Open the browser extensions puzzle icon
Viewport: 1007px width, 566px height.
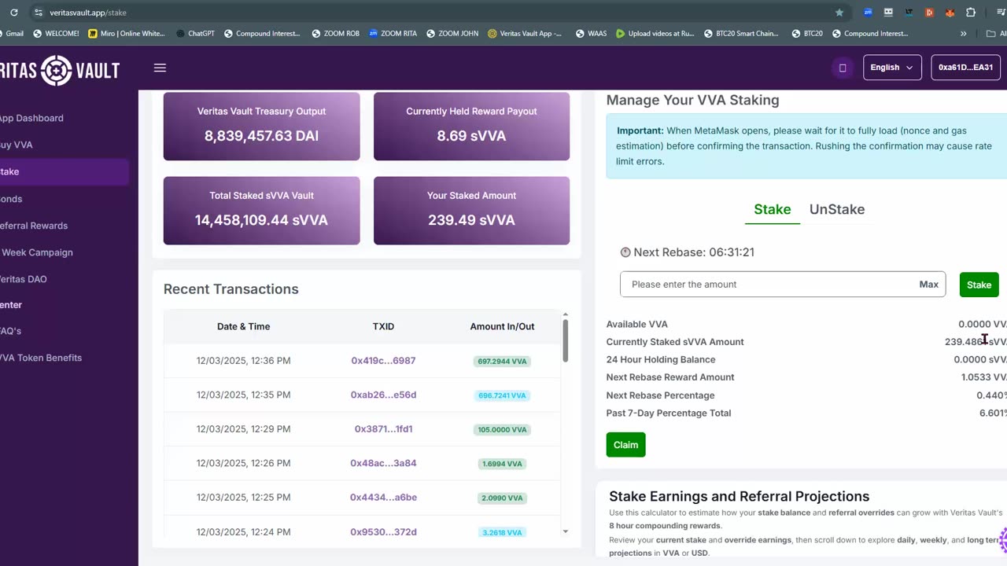(x=970, y=13)
